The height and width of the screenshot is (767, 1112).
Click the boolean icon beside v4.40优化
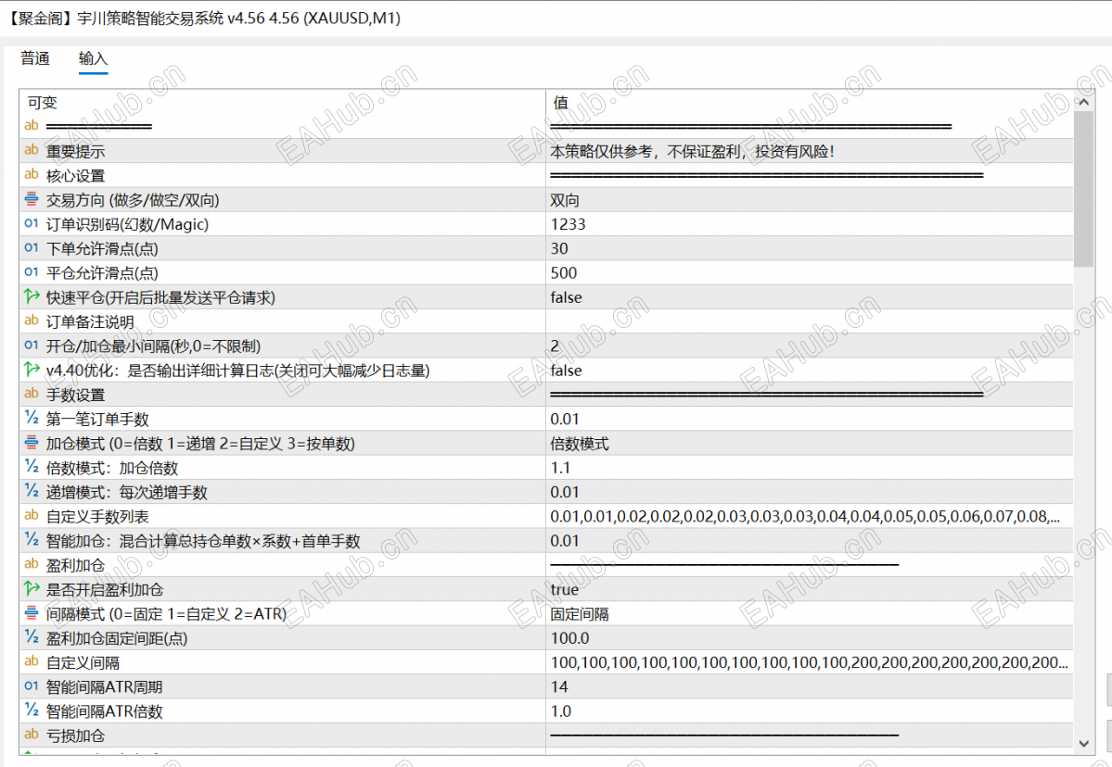32,369
